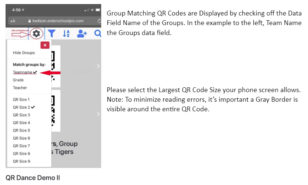
Task: Choose QR Size 6
Action: point(21,138)
